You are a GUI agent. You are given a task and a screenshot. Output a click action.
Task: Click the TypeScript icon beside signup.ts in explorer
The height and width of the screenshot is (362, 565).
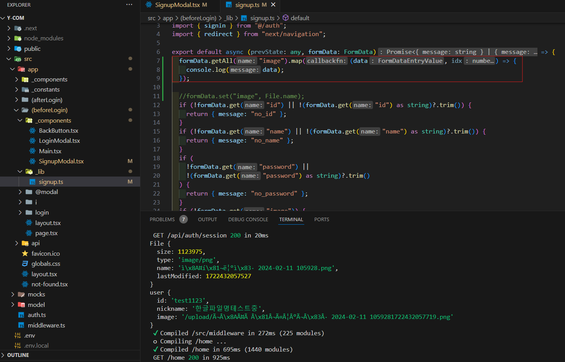point(33,182)
